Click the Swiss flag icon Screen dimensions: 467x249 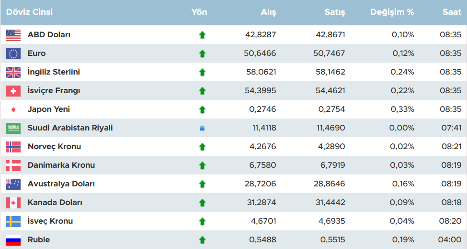tap(13, 91)
